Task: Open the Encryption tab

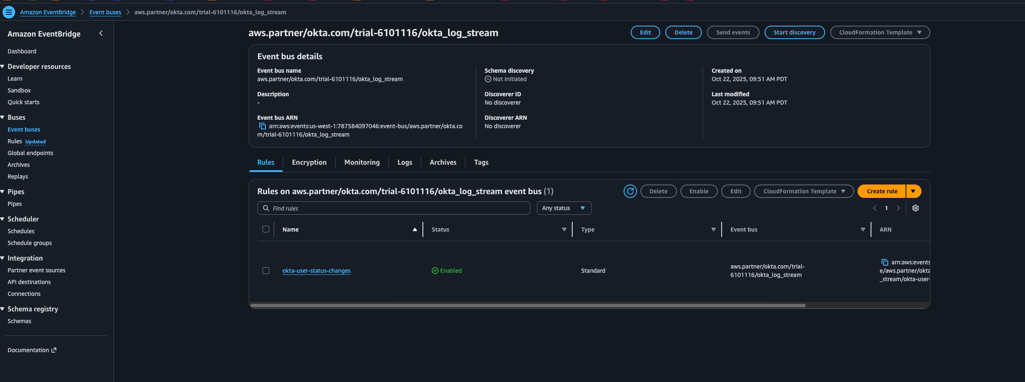Action: click(309, 162)
